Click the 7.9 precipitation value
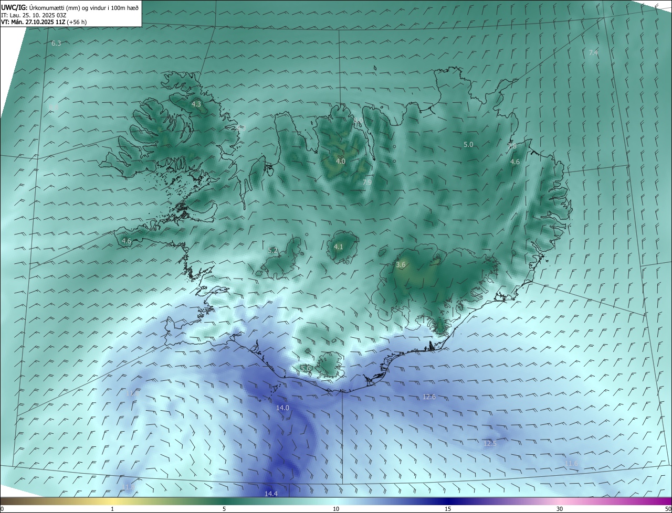672x513 pixels. coord(367,182)
